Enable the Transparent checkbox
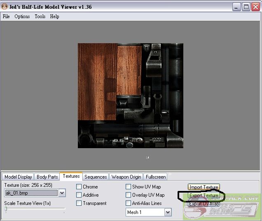 click(79, 203)
